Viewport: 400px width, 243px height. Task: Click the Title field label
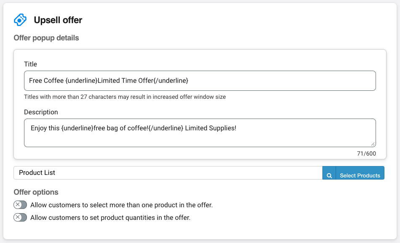click(x=30, y=64)
